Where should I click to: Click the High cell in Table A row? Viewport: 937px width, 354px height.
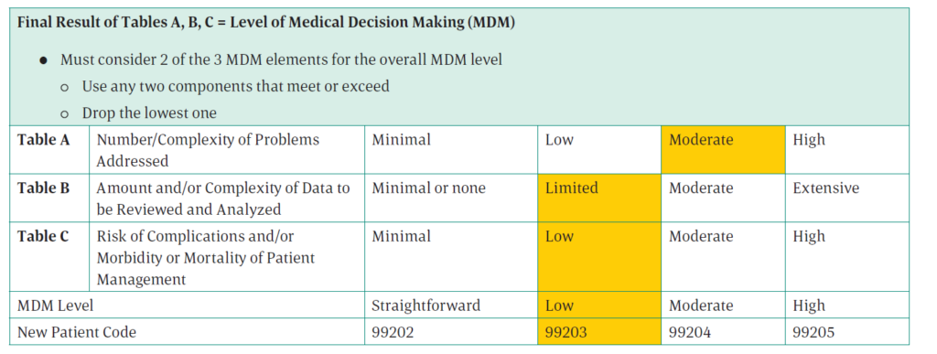(x=847, y=150)
